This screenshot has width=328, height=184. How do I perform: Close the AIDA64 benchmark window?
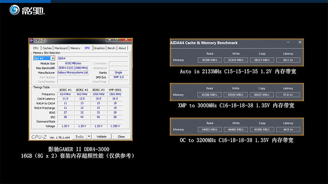(x=300, y=42)
